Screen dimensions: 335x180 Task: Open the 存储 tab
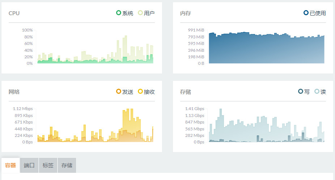(67, 165)
